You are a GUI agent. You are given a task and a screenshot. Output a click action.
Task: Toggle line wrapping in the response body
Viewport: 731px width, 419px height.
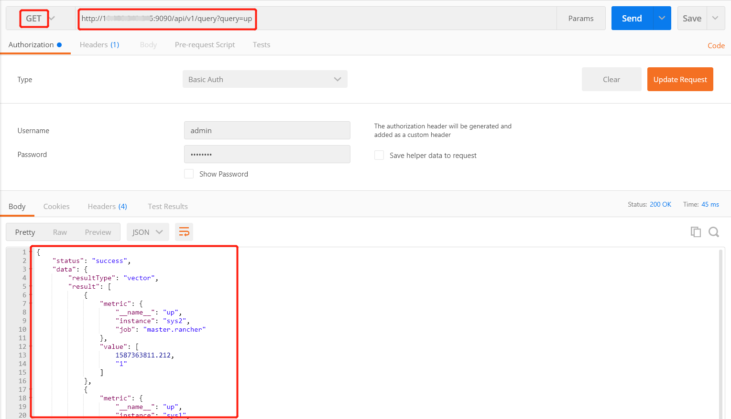point(184,231)
